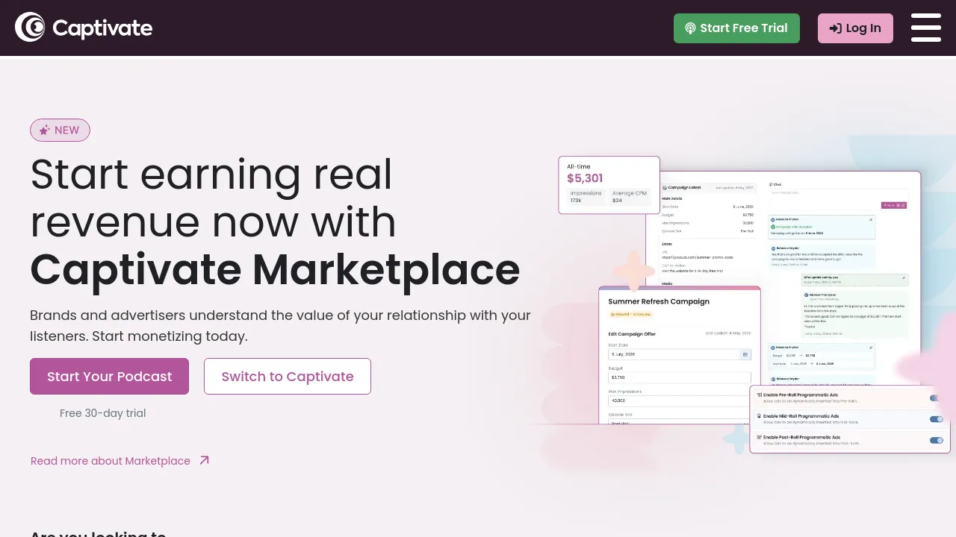Screen dimensions: 956x537
Task: Click the podcast icon on Start Free Trial
Action: (690, 28)
